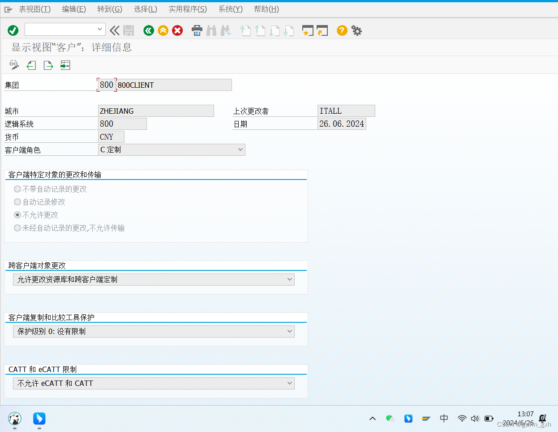Go to previous entry icon
This screenshot has height=432, width=558.
coord(31,65)
